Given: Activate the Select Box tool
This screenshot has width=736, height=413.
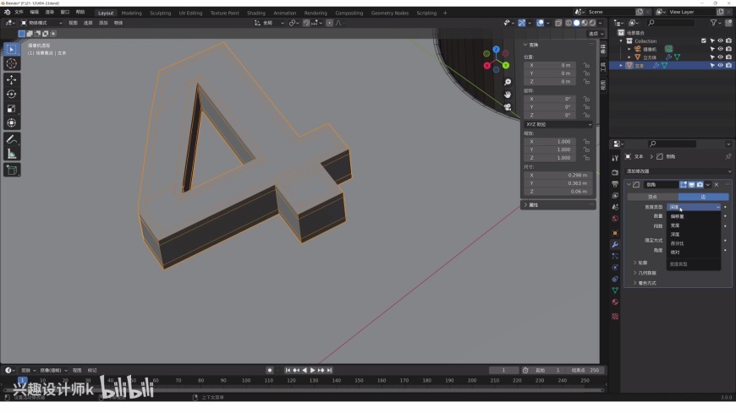Looking at the screenshot, I should 12,49.
